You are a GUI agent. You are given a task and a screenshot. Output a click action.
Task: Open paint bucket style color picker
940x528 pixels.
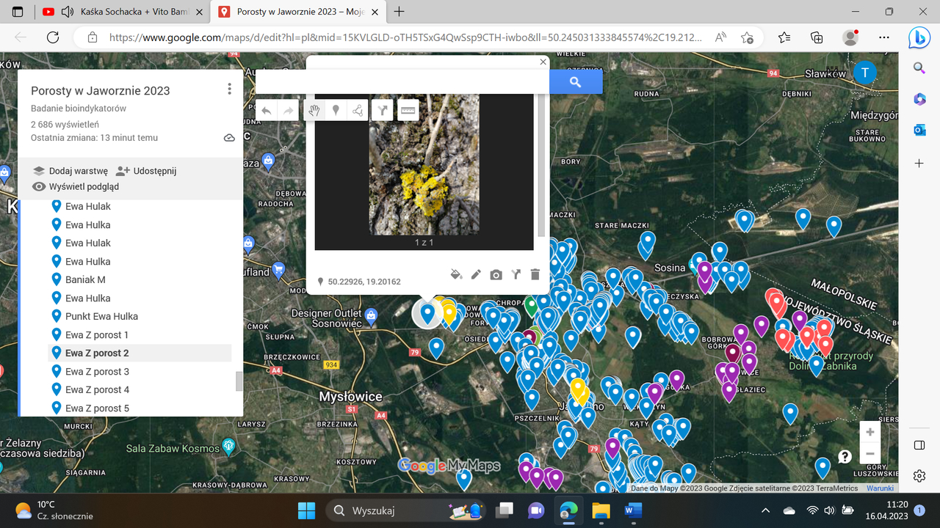click(456, 274)
